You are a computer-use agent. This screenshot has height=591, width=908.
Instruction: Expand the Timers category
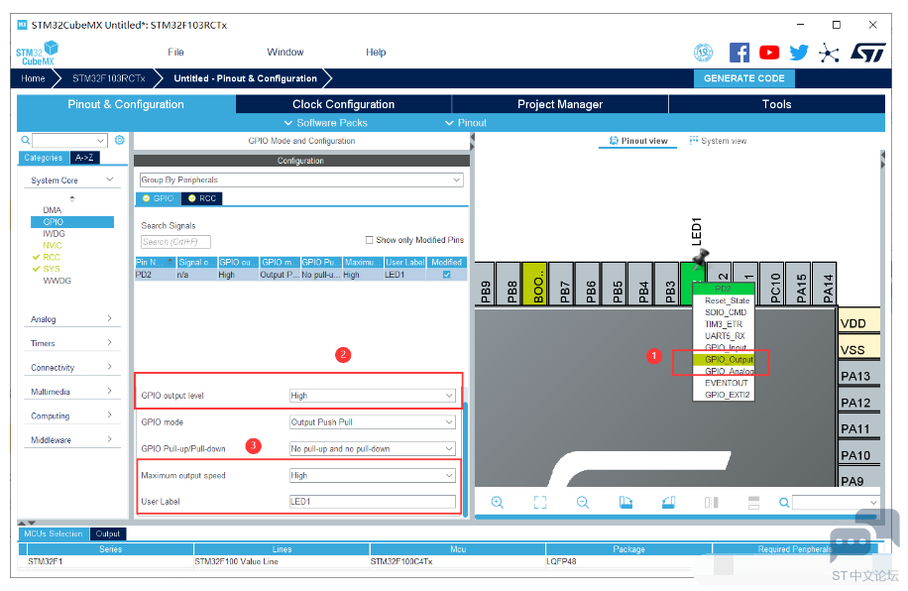click(x=71, y=343)
